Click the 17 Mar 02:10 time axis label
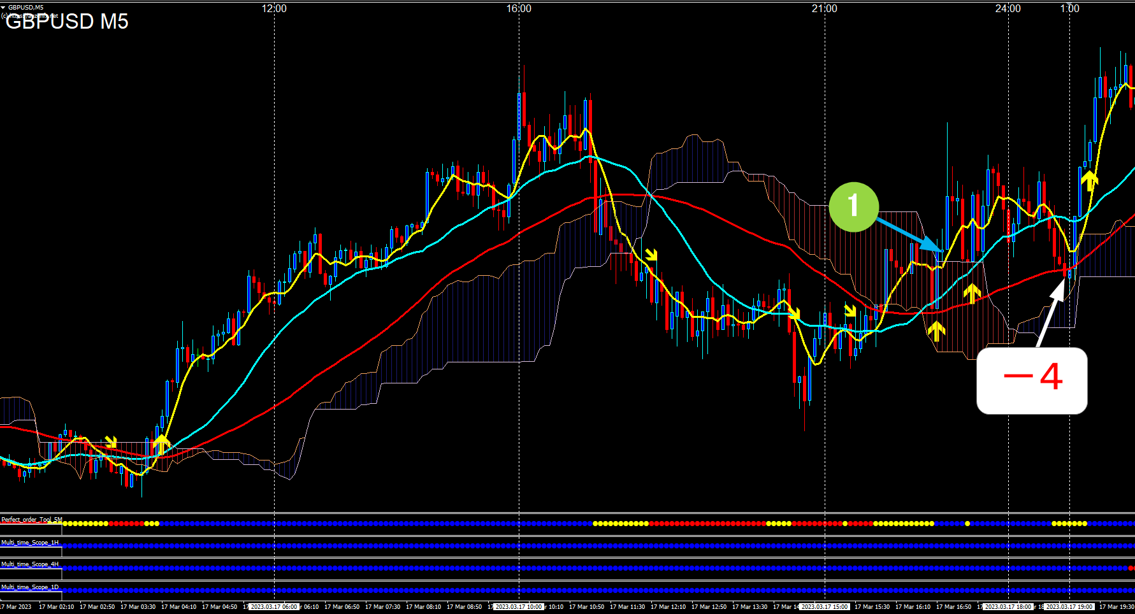This screenshot has width=1135, height=614. point(57,607)
